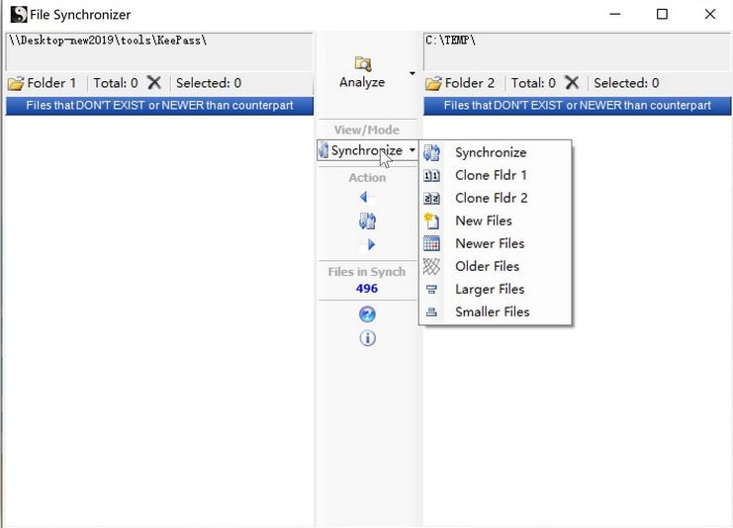Click Folder 1 Total: 0 text
Viewport: 733px width, 528px height.
[x=116, y=83]
